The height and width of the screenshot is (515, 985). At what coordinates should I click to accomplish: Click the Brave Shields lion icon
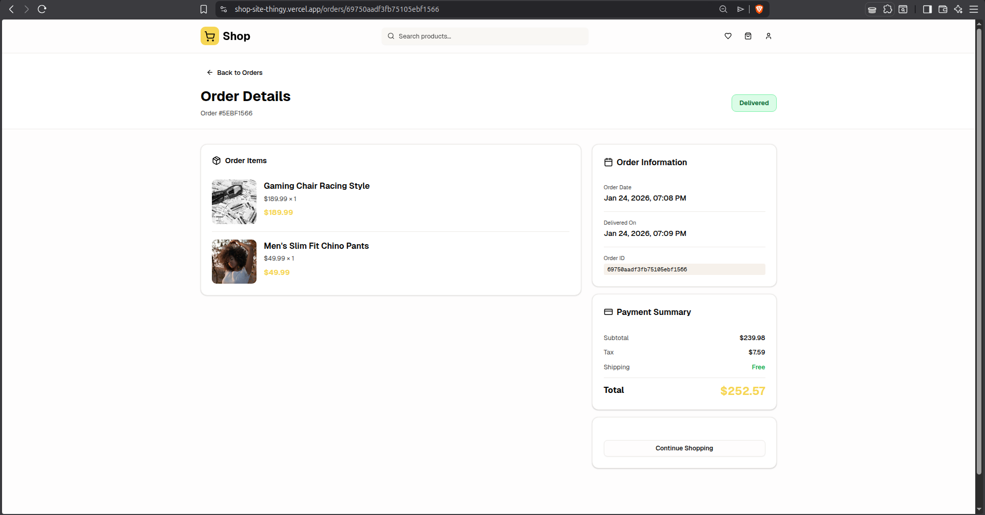pos(759,9)
